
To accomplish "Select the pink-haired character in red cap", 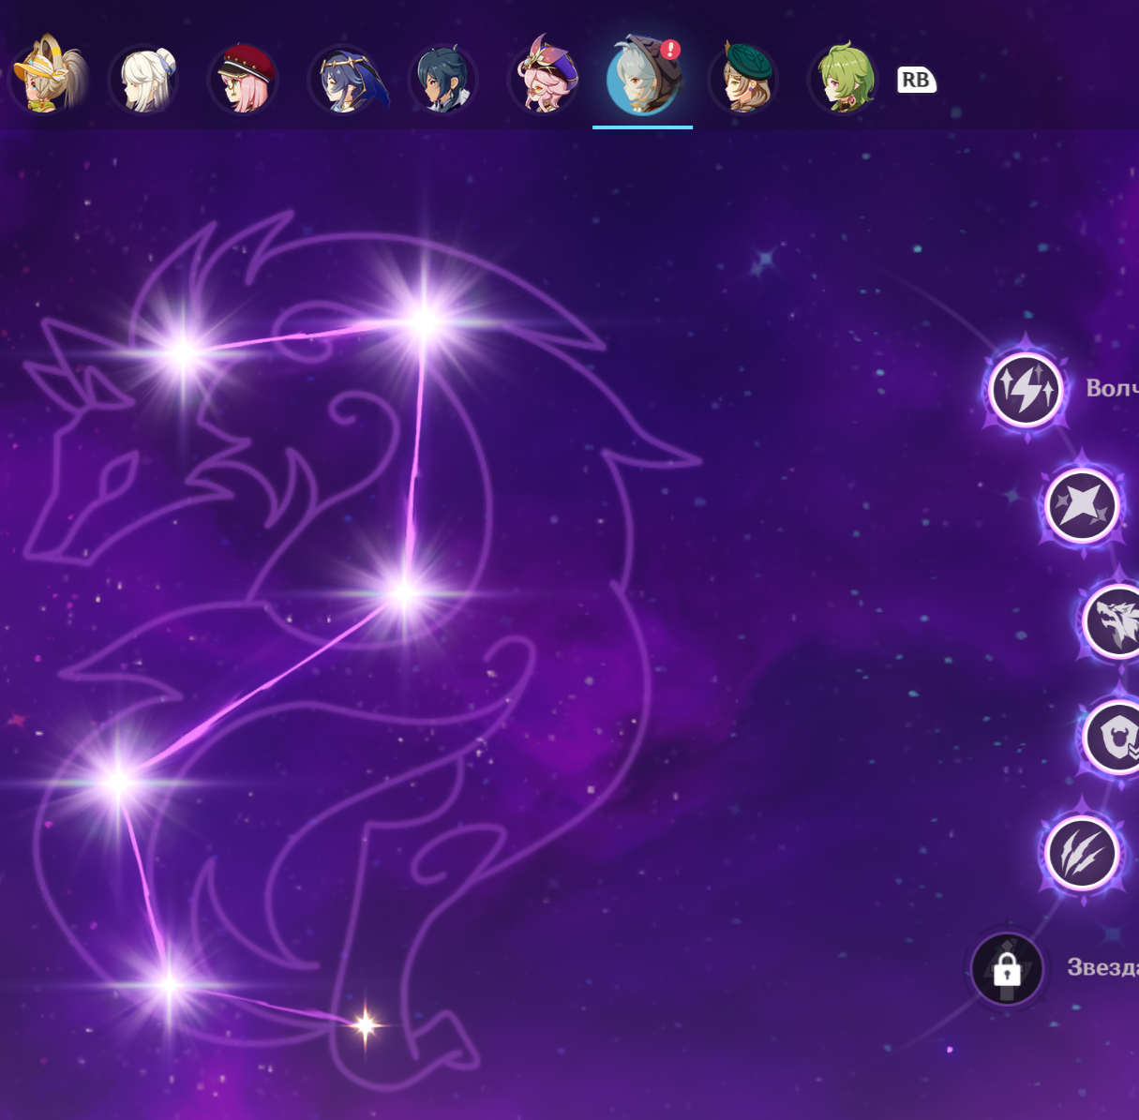I will [x=244, y=79].
